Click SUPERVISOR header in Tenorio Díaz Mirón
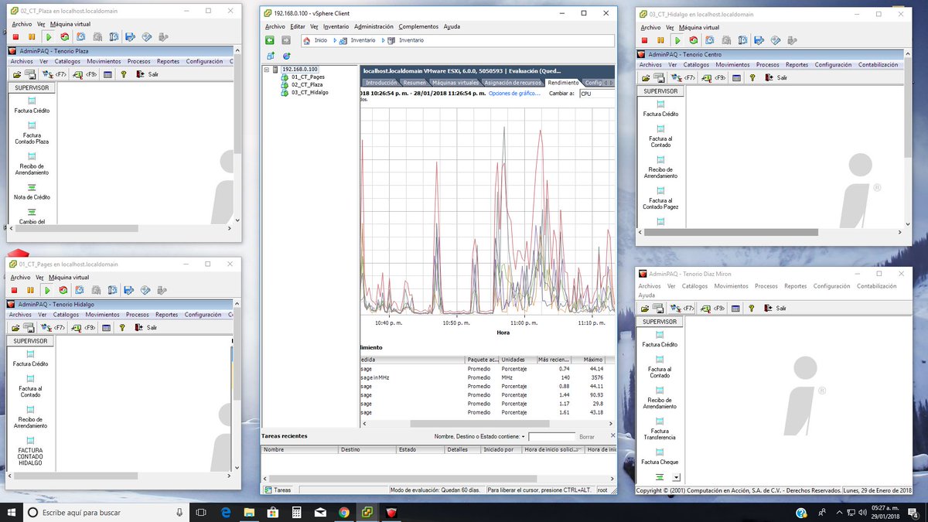Screen dimensions: 928x522 coord(660,322)
